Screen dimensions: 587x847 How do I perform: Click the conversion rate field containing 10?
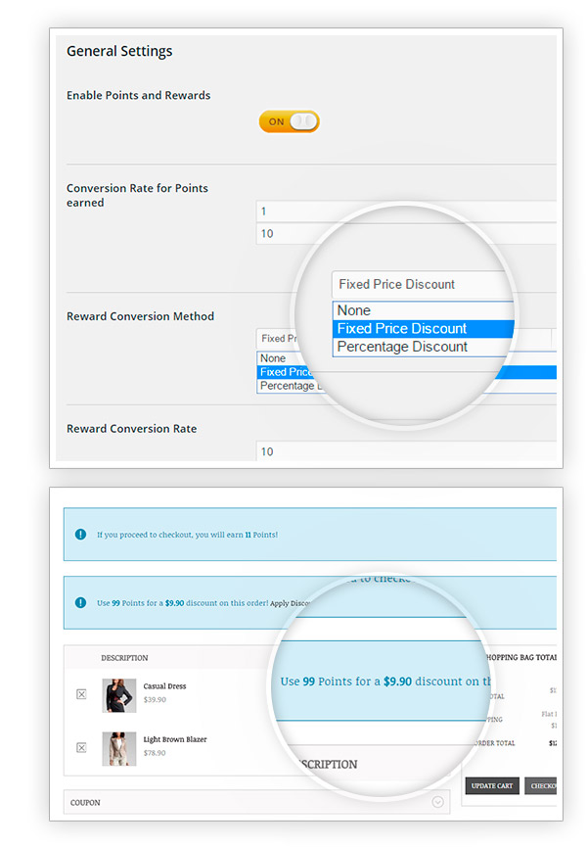coord(406,233)
